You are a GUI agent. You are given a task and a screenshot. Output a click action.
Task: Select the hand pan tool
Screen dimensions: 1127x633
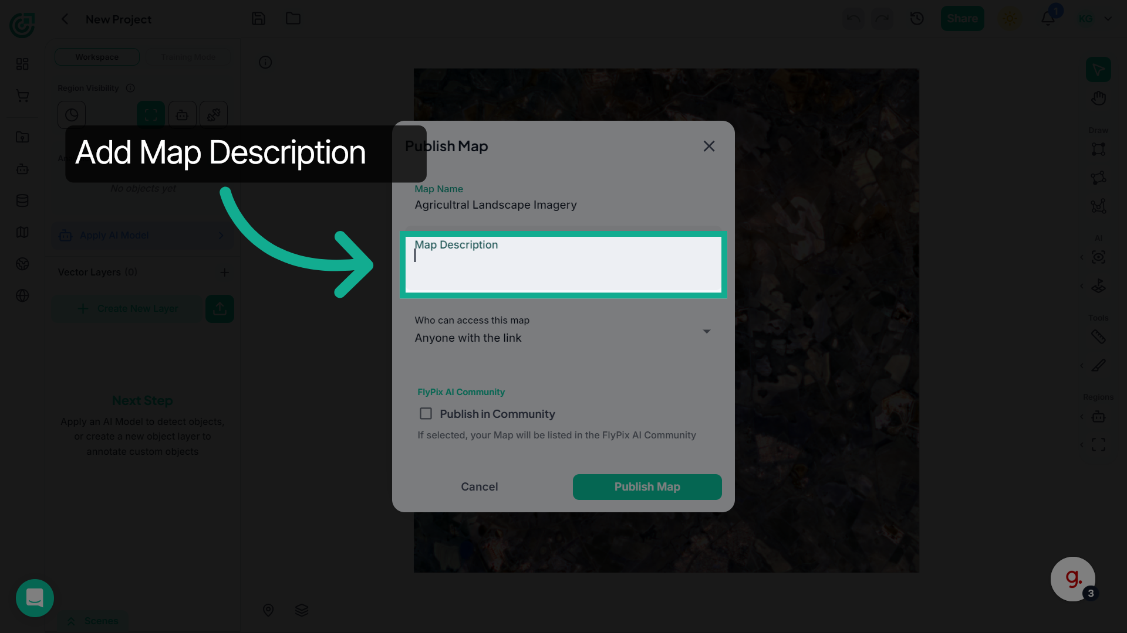click(x=1098, y=98)
